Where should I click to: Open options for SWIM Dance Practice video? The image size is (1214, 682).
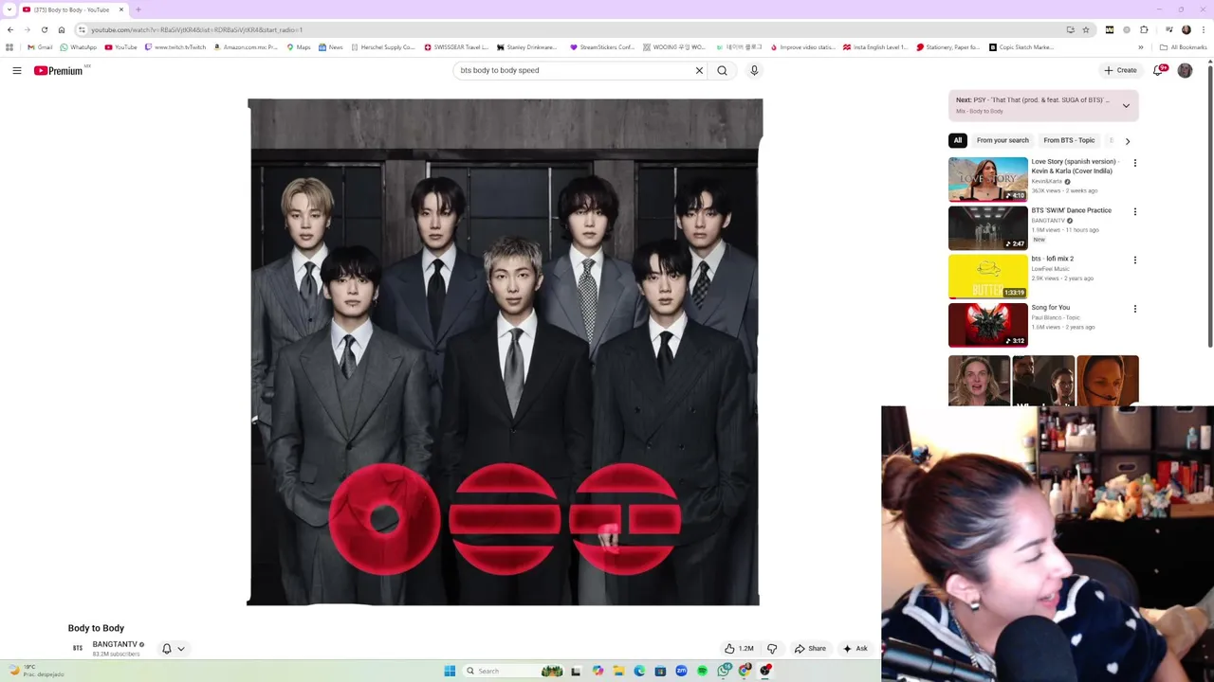click(1134, 211)
